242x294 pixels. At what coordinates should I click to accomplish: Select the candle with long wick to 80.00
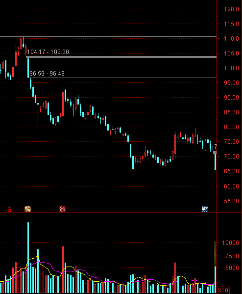coord(38,114)
